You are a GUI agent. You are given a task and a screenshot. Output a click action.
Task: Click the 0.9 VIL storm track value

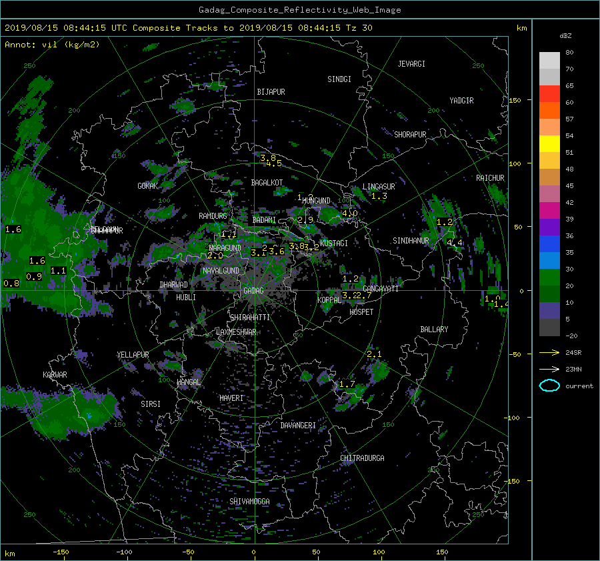point(34,276)
